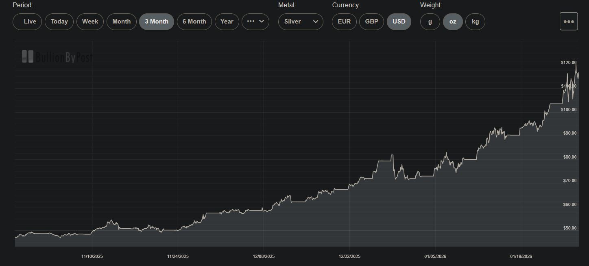
Task: Click the 12/22/2025 date marker on the axis
Action: [x=349, y=256]
